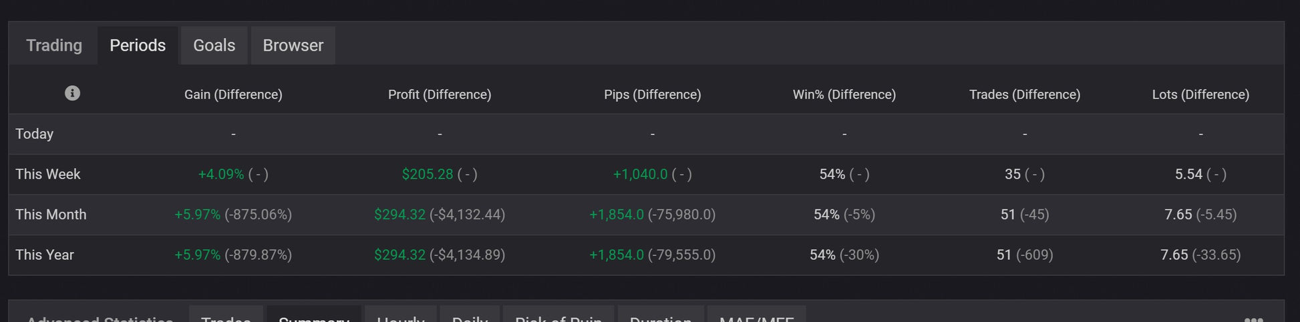Open the Advanced Statistics Trades tab
1300x322 pixels.
226,317
